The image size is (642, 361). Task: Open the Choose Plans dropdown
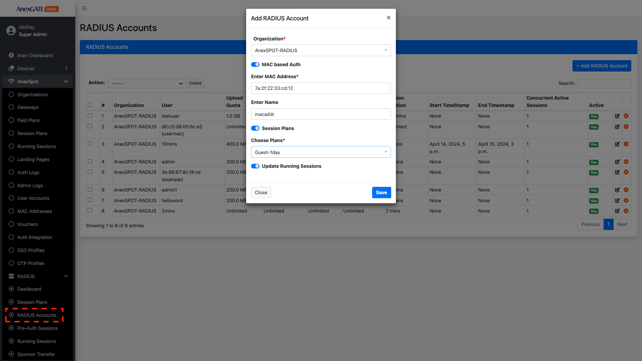321,152
